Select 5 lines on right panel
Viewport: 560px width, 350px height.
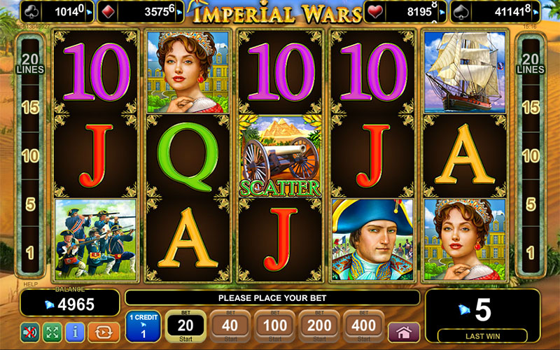point(531,204)
